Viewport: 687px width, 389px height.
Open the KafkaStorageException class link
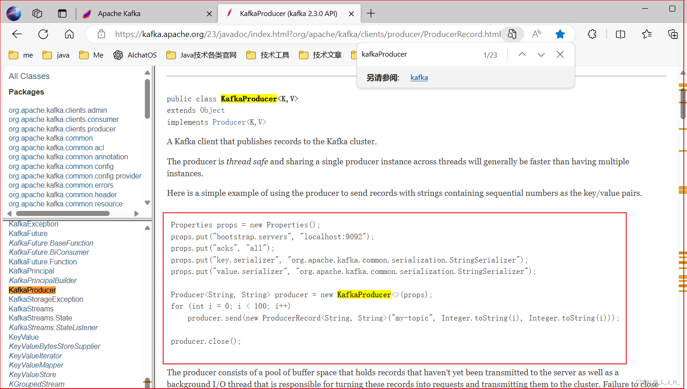(46, 300)
